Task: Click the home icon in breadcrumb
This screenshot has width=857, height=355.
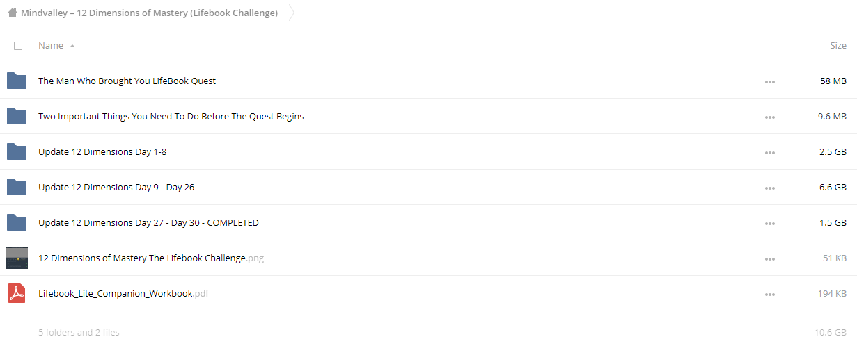Action: tap(13, 13)
